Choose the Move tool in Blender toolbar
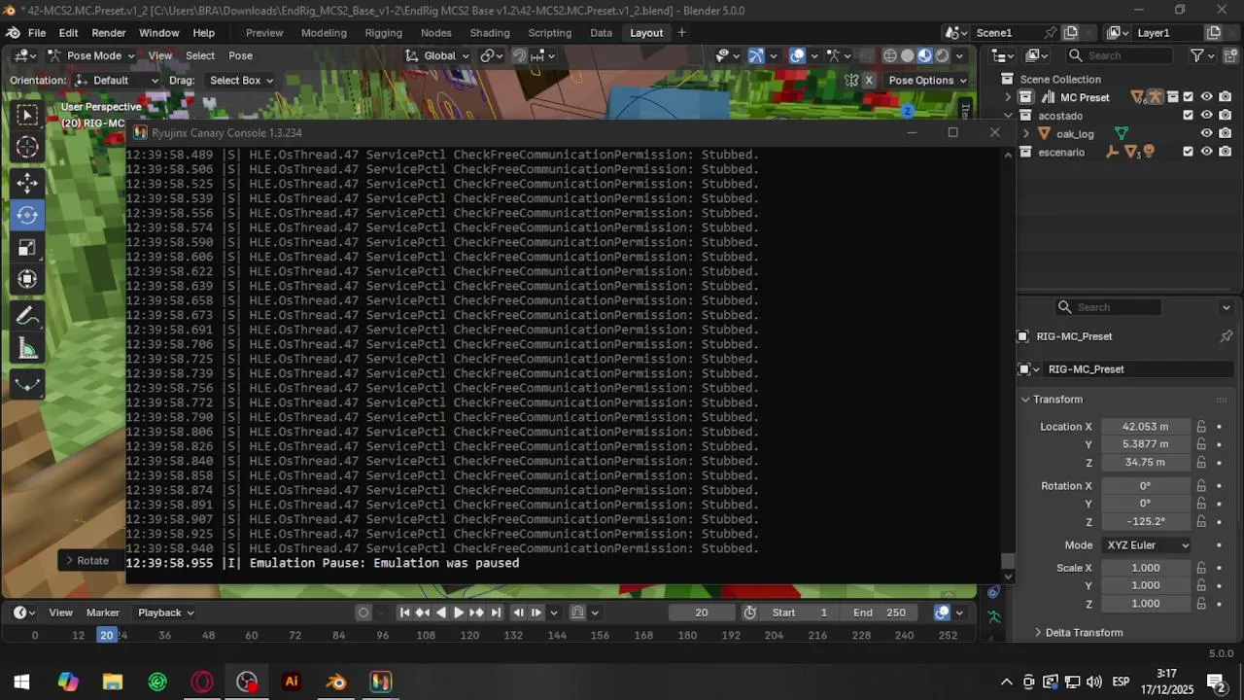Viewport: 1244px width, 700px height. pyautogui.click(x=27, y=183)
